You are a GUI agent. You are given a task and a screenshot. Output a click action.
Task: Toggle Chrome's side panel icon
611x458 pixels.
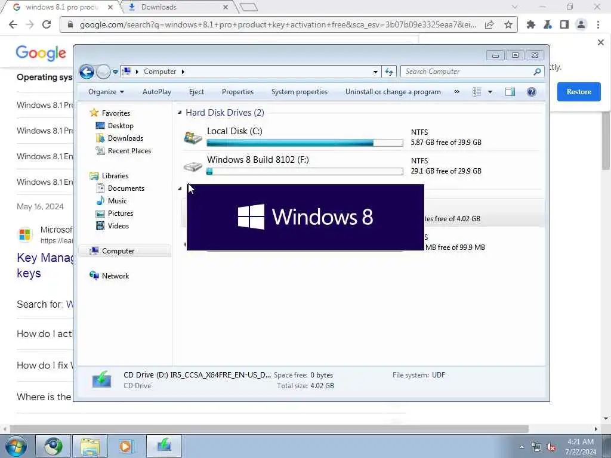(564, 24)
